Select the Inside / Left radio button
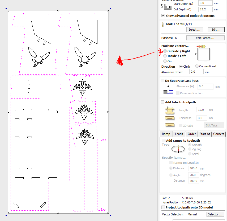The image size is (227, 221). pyautogui.click(x=165, y=56)
